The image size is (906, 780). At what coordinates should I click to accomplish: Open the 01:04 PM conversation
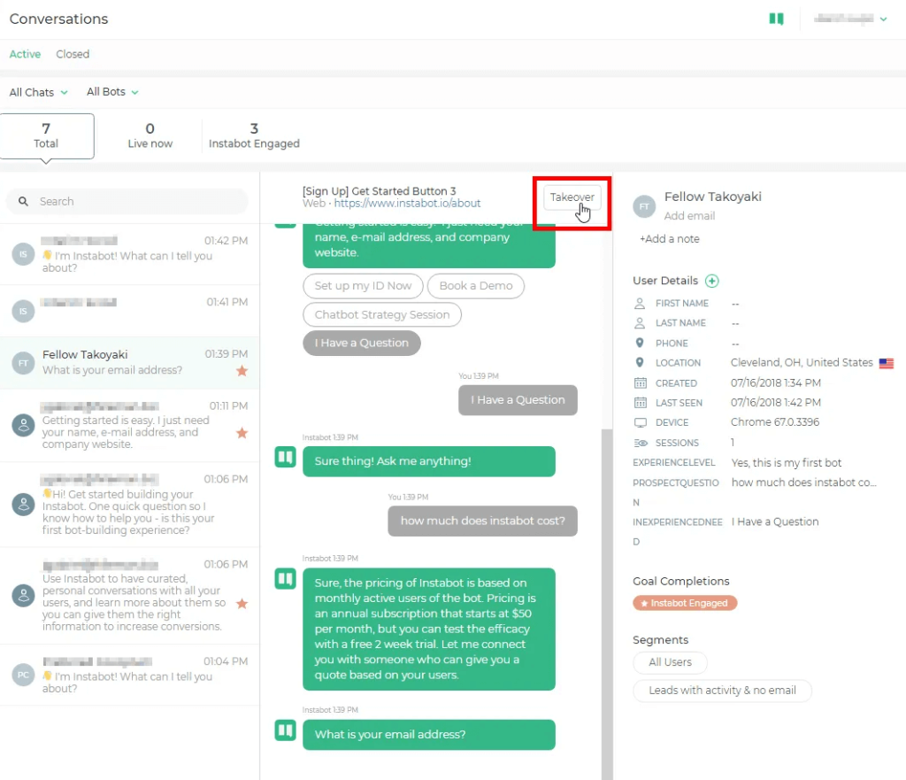[x=129, y=675]
